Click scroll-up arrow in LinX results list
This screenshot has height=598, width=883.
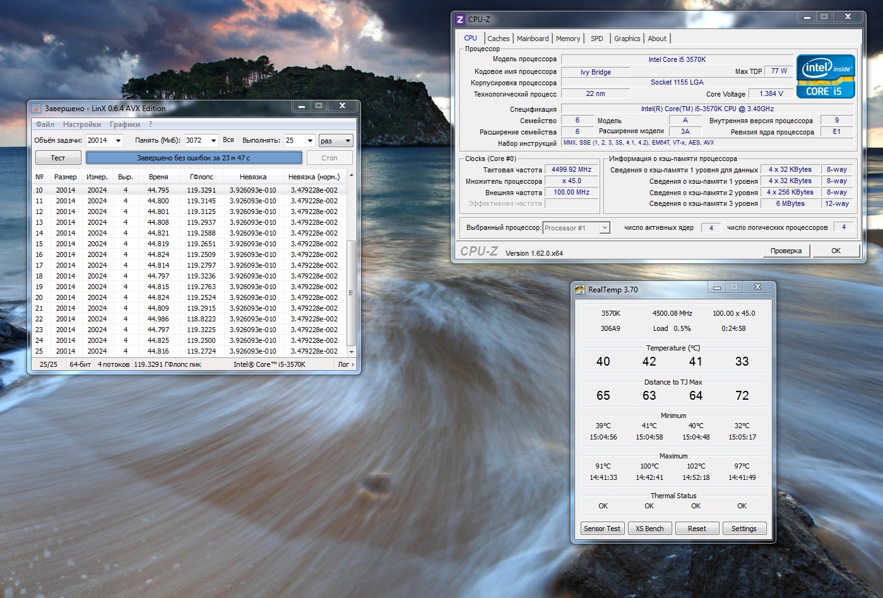(352, 176)
